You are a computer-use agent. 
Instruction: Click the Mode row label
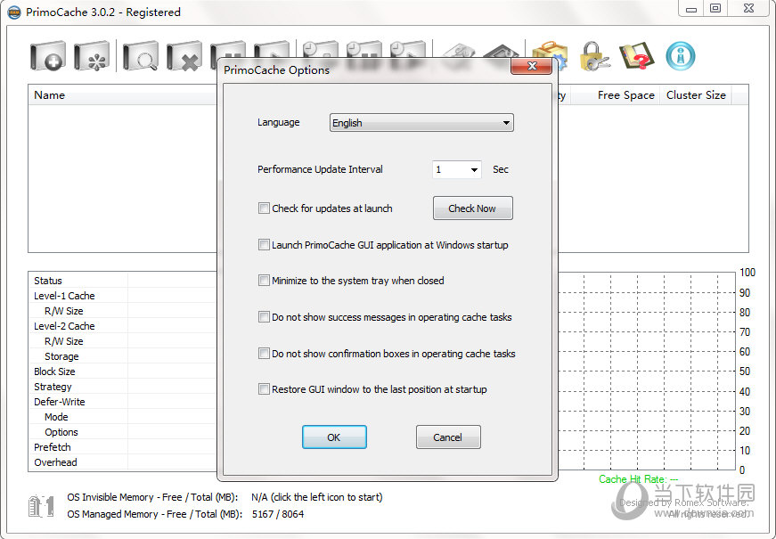[56, 417]
